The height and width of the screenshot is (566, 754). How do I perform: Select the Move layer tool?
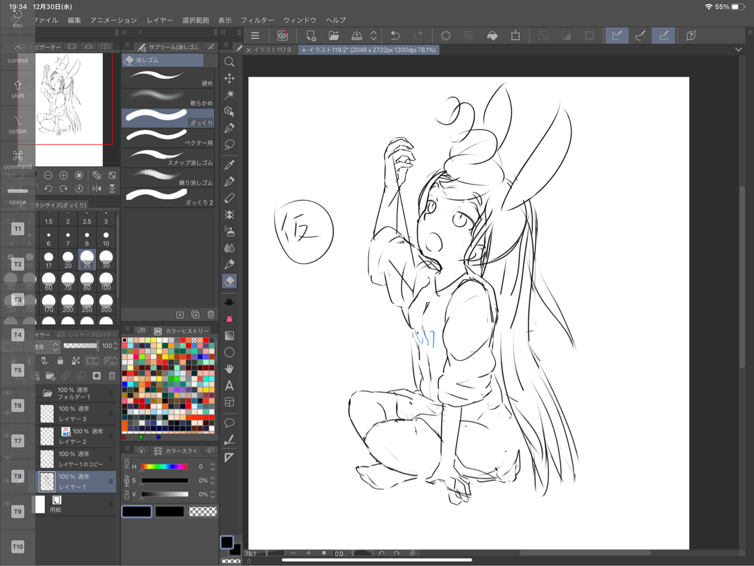pos(230,78)
